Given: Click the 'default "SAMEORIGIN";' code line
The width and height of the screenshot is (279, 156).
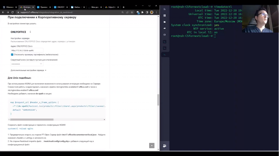Looking at the screenshot, I should tap(25, 110).
